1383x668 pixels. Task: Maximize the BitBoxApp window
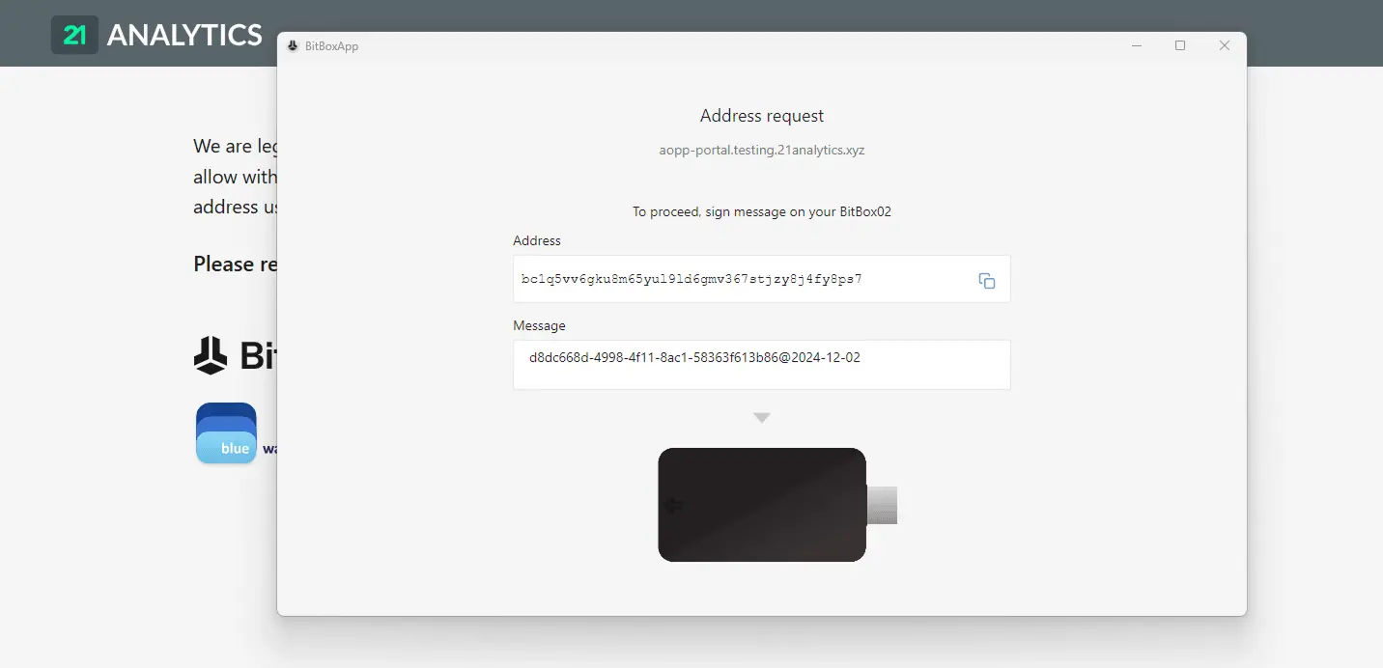[x=1179, y=44]
